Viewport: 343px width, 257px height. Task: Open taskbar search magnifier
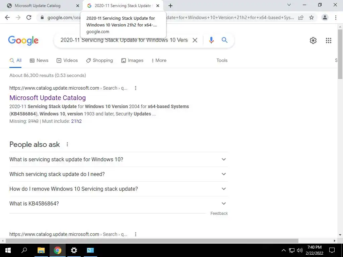[24, 250]
